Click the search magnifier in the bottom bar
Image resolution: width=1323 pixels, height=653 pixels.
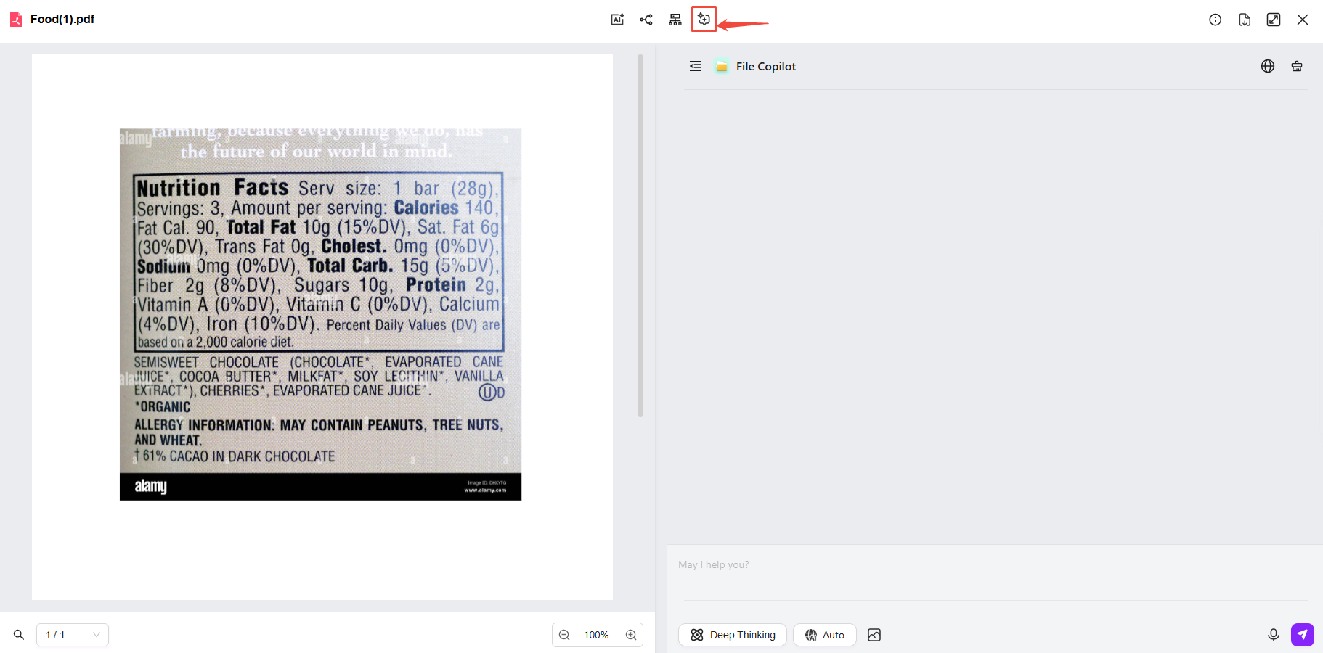pos(19,635)
